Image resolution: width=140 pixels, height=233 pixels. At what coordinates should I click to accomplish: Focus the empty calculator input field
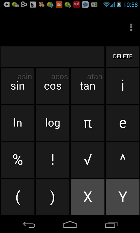pyautogui.click(x=52, y=57)
